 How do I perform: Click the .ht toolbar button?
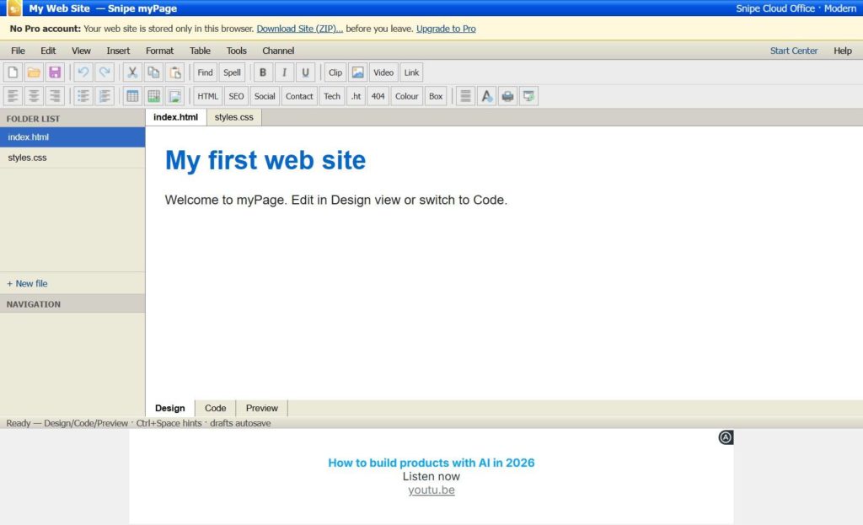tap(356, 96)
